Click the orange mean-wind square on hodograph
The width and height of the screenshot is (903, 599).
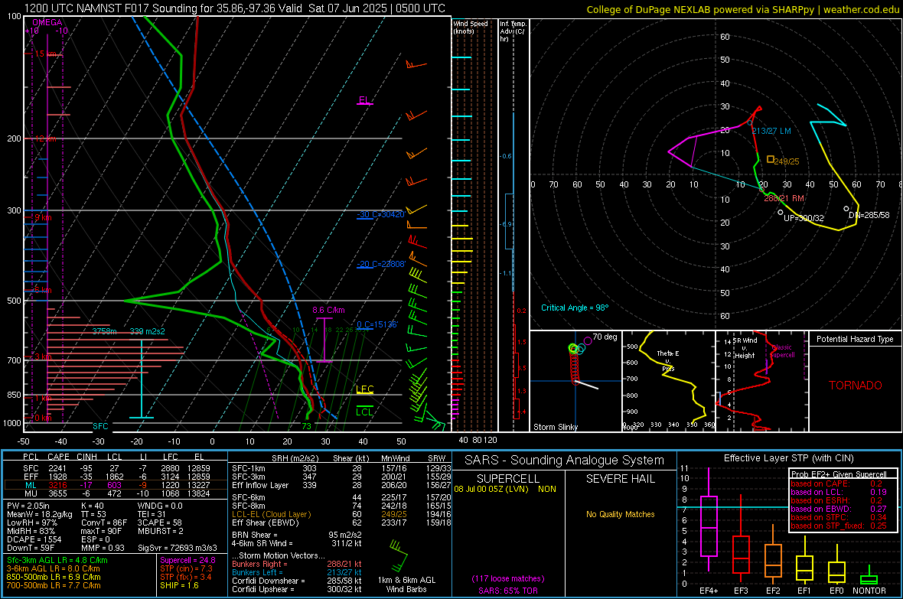[x=771, y=159]
